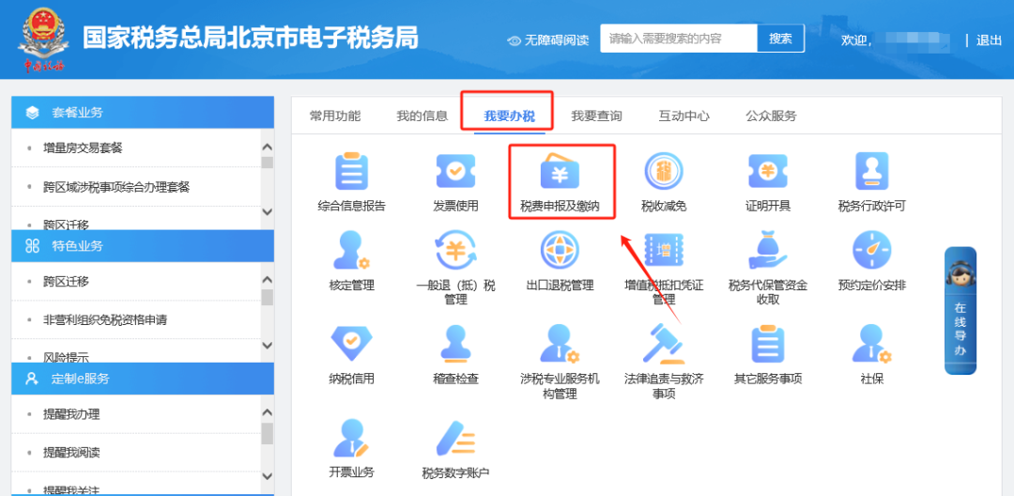Click scroll-up arrow in 套餐业务 list
Screen dimensions: 1014x496
point(267,147)
